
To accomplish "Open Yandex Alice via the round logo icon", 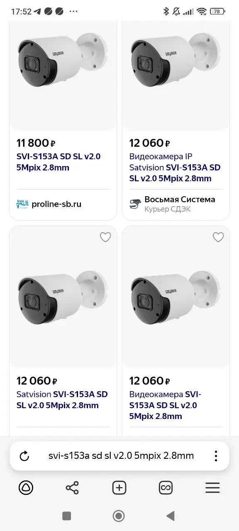I will coord(26,488).
